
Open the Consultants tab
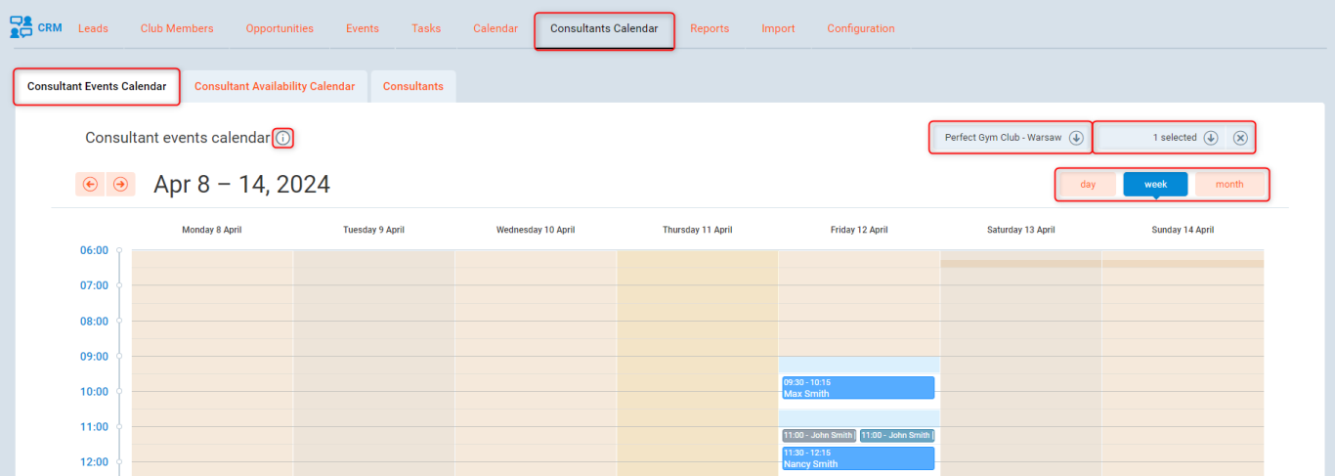click(413, 86)
